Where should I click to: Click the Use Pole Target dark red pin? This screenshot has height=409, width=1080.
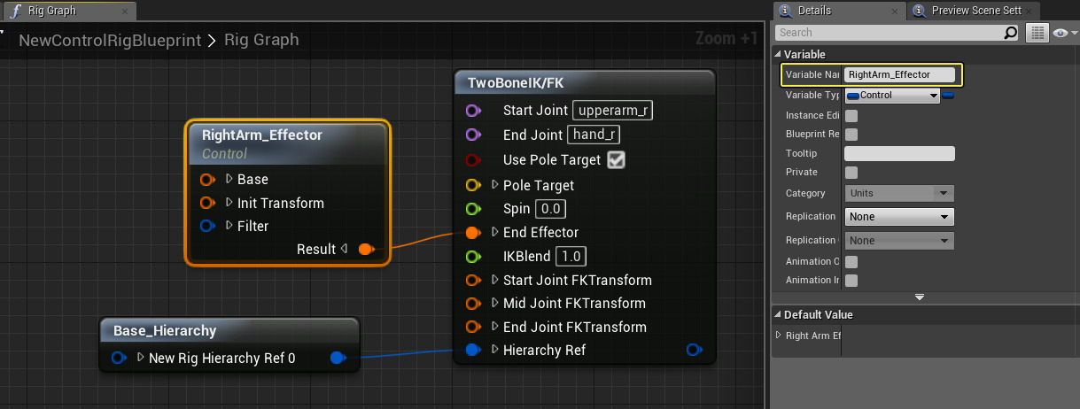pos(472,160)
